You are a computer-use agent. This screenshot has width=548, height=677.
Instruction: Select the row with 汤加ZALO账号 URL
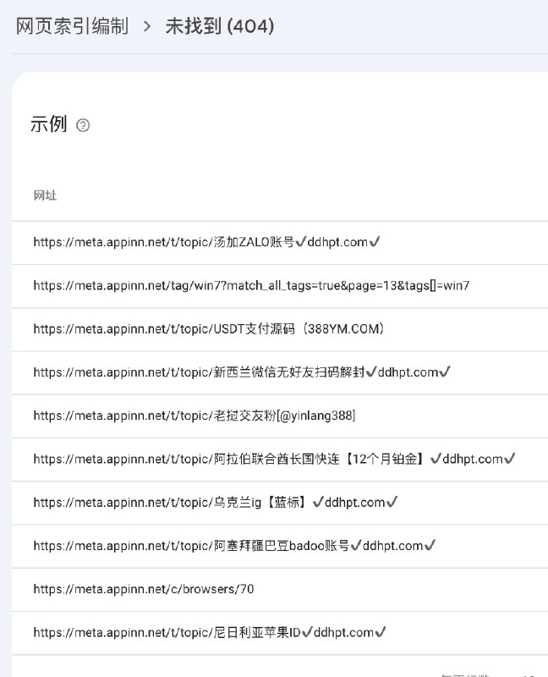tap(280, 243)
